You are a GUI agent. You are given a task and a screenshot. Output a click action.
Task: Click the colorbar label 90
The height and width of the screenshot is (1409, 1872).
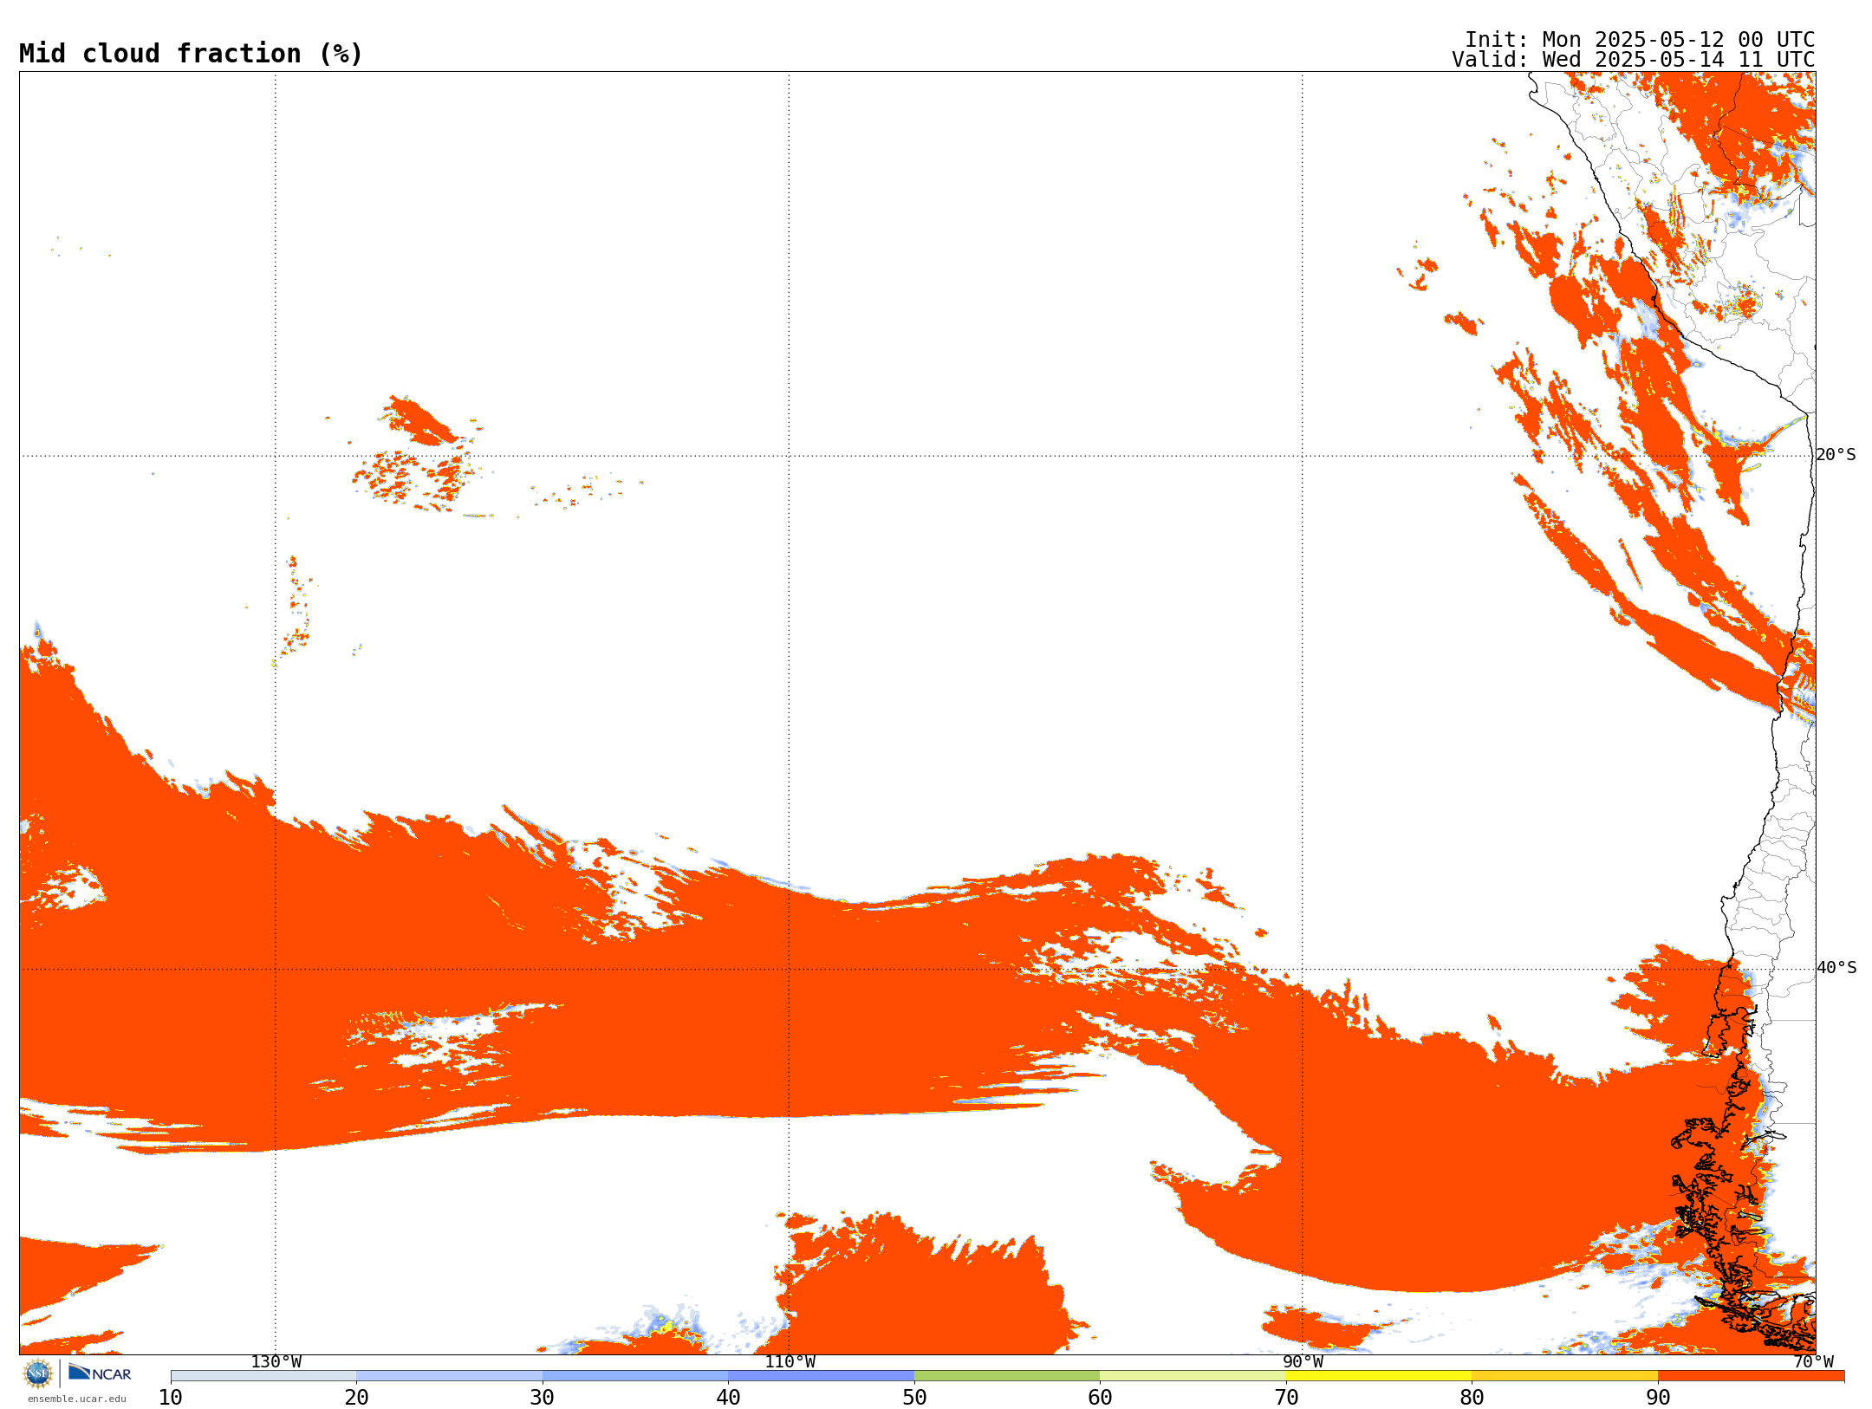click(1658, 1397)
